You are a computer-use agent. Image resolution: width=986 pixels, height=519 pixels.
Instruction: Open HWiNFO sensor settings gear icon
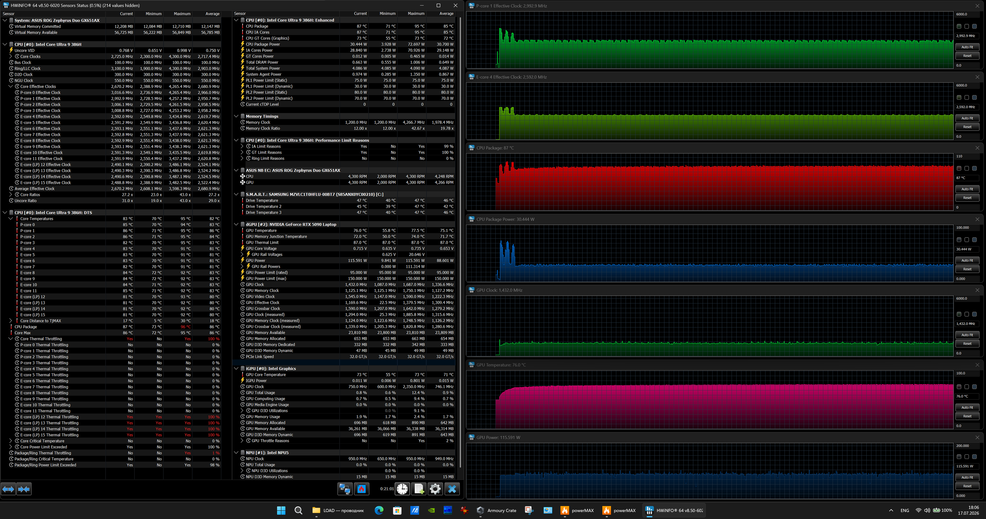click(435, 489)
